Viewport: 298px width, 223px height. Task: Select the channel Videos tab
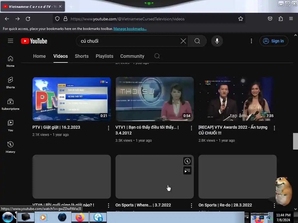pyautogui.click(x=61, y=56)
